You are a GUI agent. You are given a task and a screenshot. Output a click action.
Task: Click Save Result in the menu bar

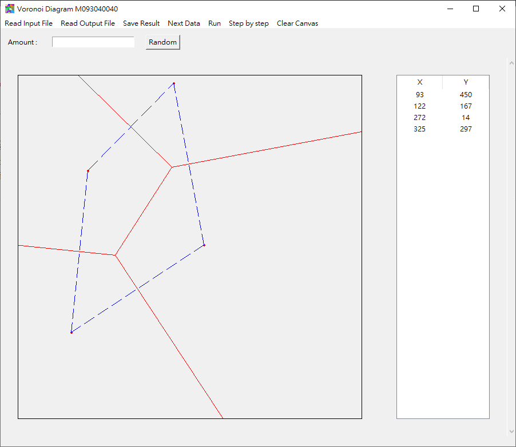point(141,23)
